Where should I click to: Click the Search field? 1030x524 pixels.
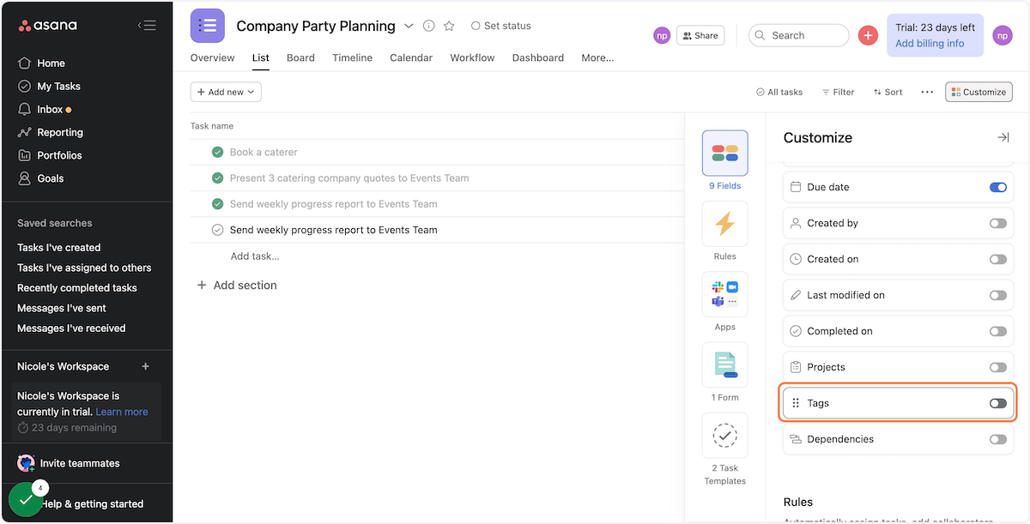coord(798,35)
